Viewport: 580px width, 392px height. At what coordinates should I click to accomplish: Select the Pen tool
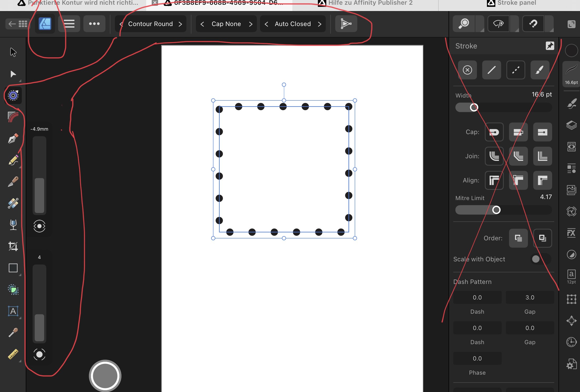pos(13,139)
